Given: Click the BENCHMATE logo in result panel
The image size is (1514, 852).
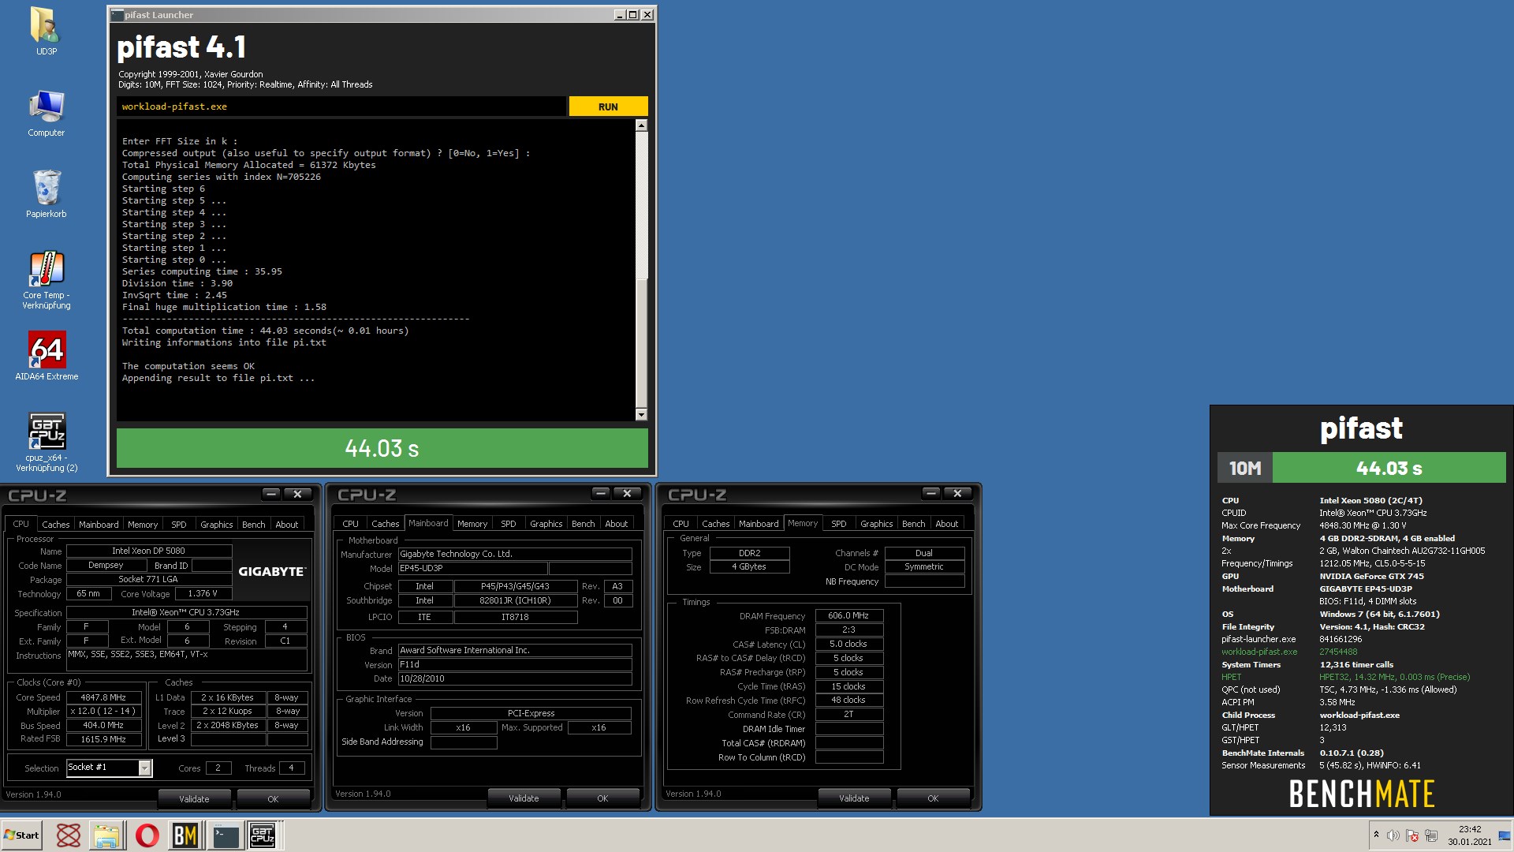Looking at the screenshot, I should (1362, 794).
